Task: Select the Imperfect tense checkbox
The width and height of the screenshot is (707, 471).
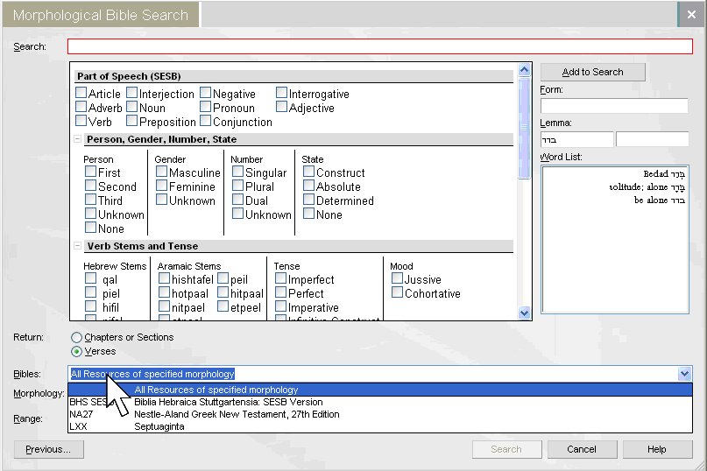Action: point(281,278)
